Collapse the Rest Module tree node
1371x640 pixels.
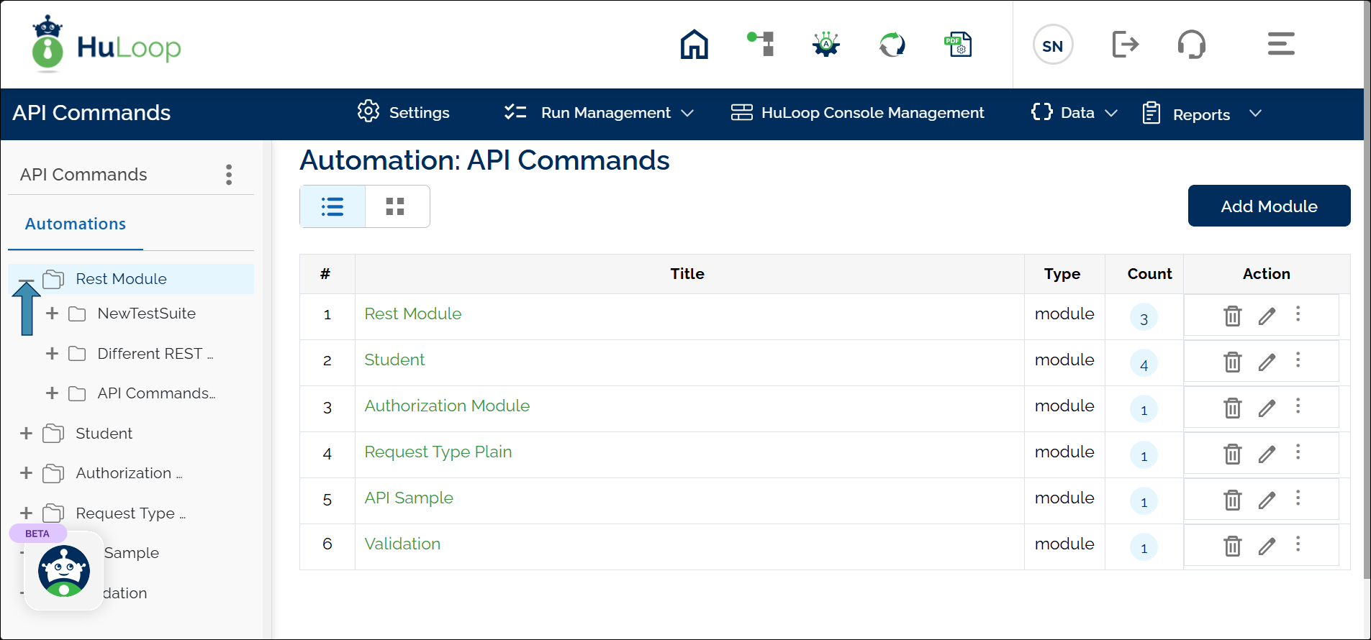click(x=27, y=280)
